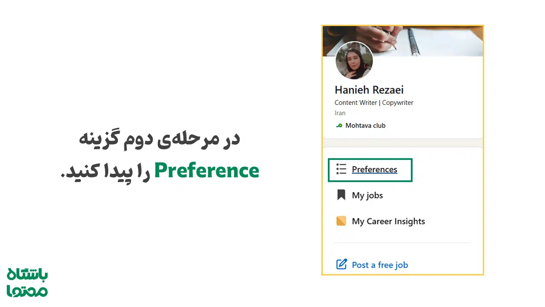Viewport: 545px width, 307px height.
Task: Click the Iran location text
Action: [x=340, y=113]
